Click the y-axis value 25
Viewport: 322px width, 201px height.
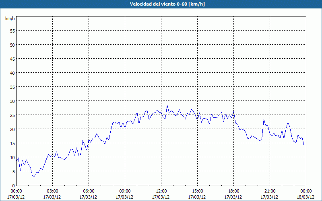[x=12, y=115]
